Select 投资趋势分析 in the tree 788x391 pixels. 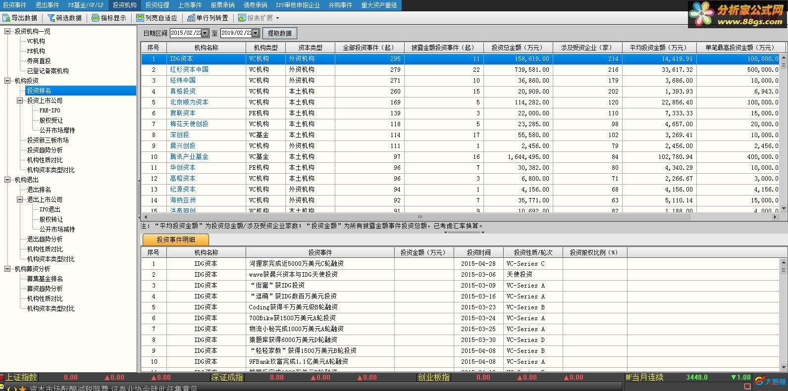(x=45, y=150)
